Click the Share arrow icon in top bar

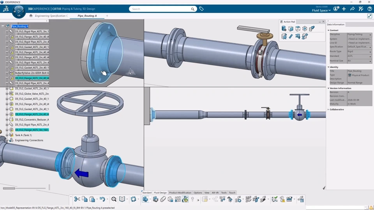(352, 9)
